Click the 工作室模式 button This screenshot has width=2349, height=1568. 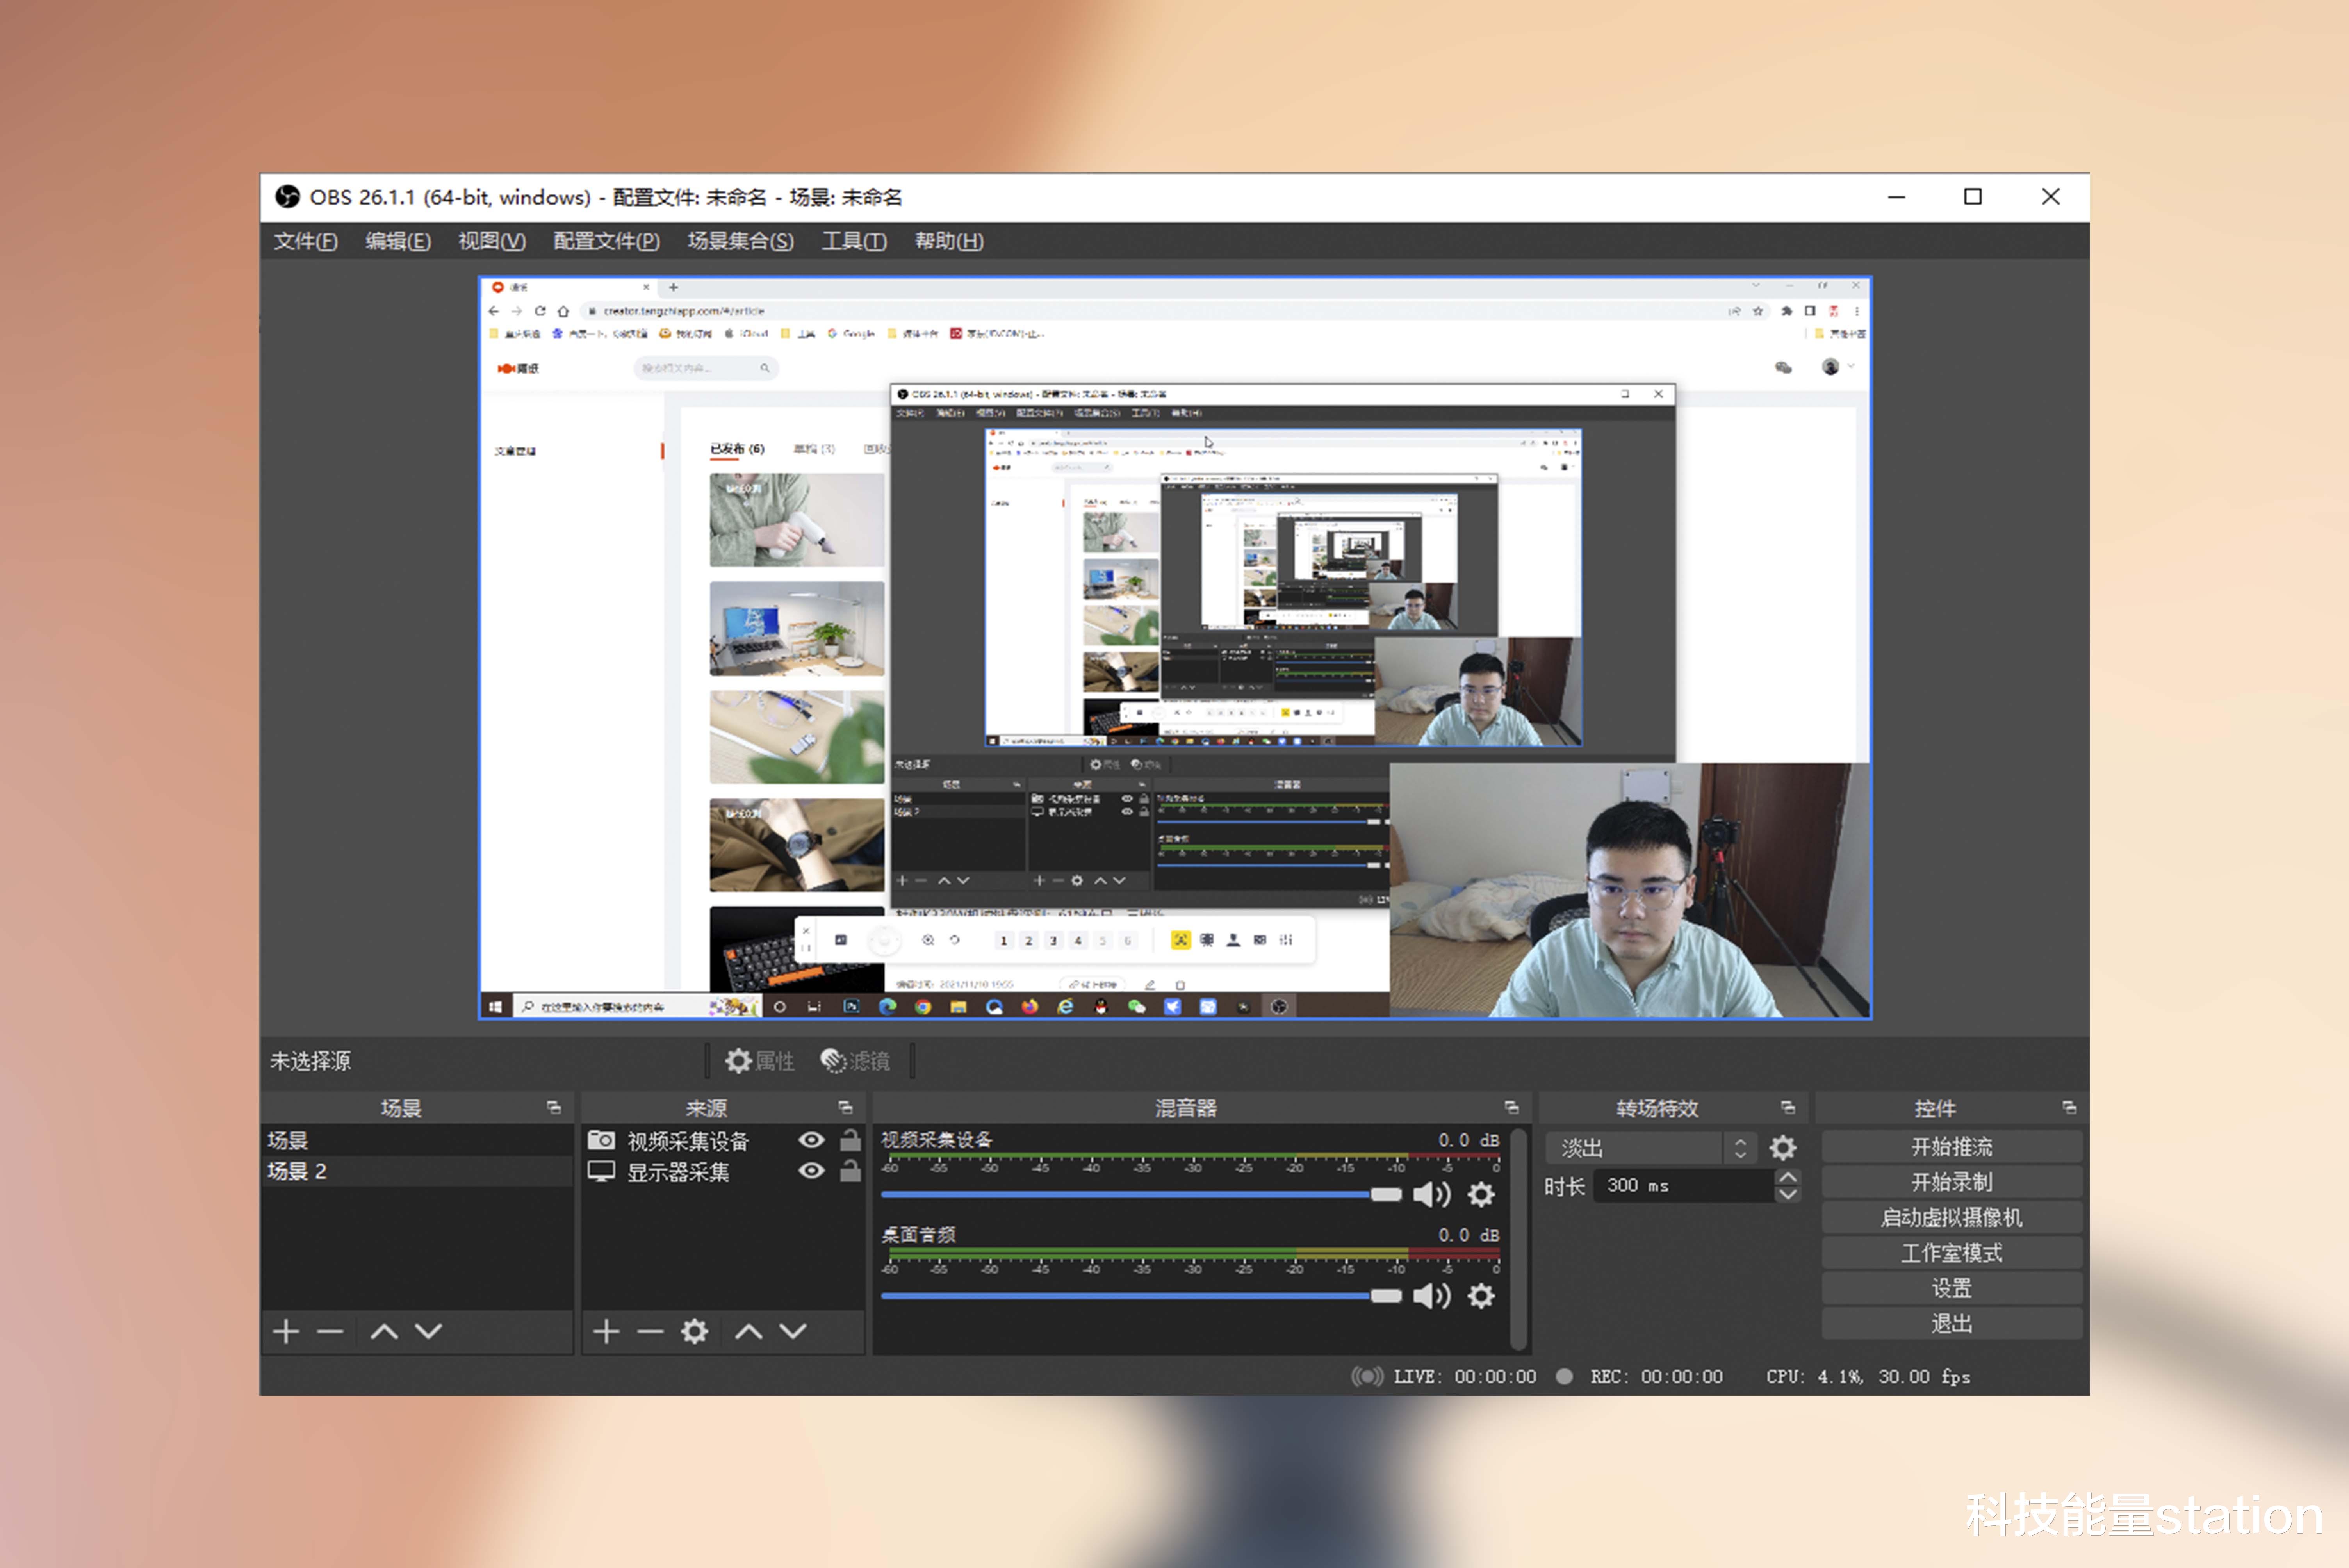[x=1952, y=1253]
